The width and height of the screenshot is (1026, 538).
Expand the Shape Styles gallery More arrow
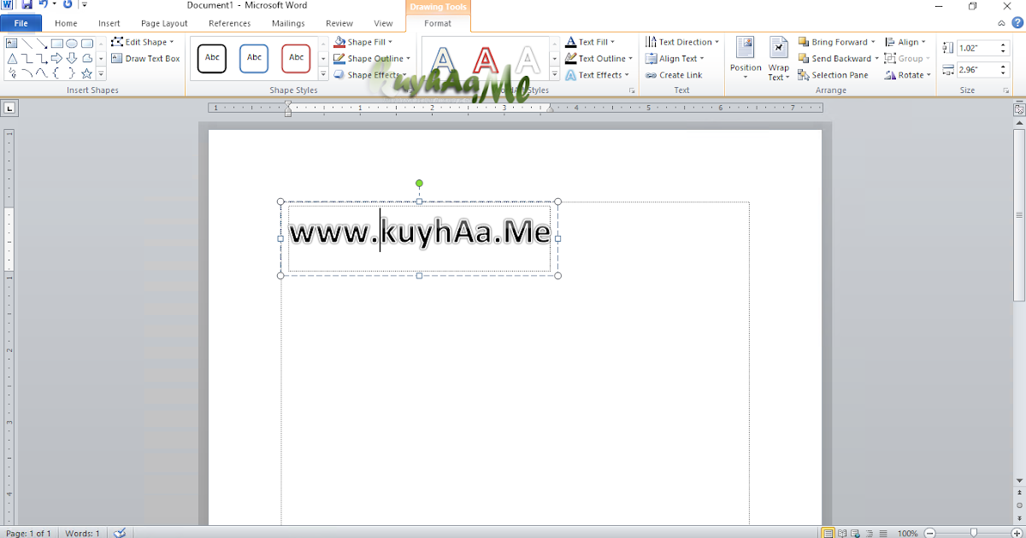pos(323,75)
